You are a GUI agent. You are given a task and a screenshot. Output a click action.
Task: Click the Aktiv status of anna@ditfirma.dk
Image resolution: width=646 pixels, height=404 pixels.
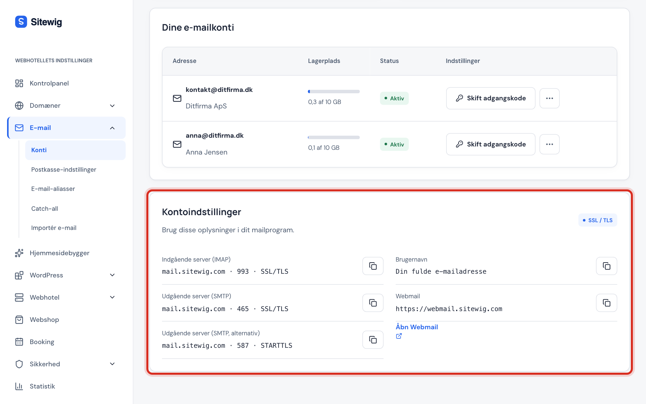(394, 144)
